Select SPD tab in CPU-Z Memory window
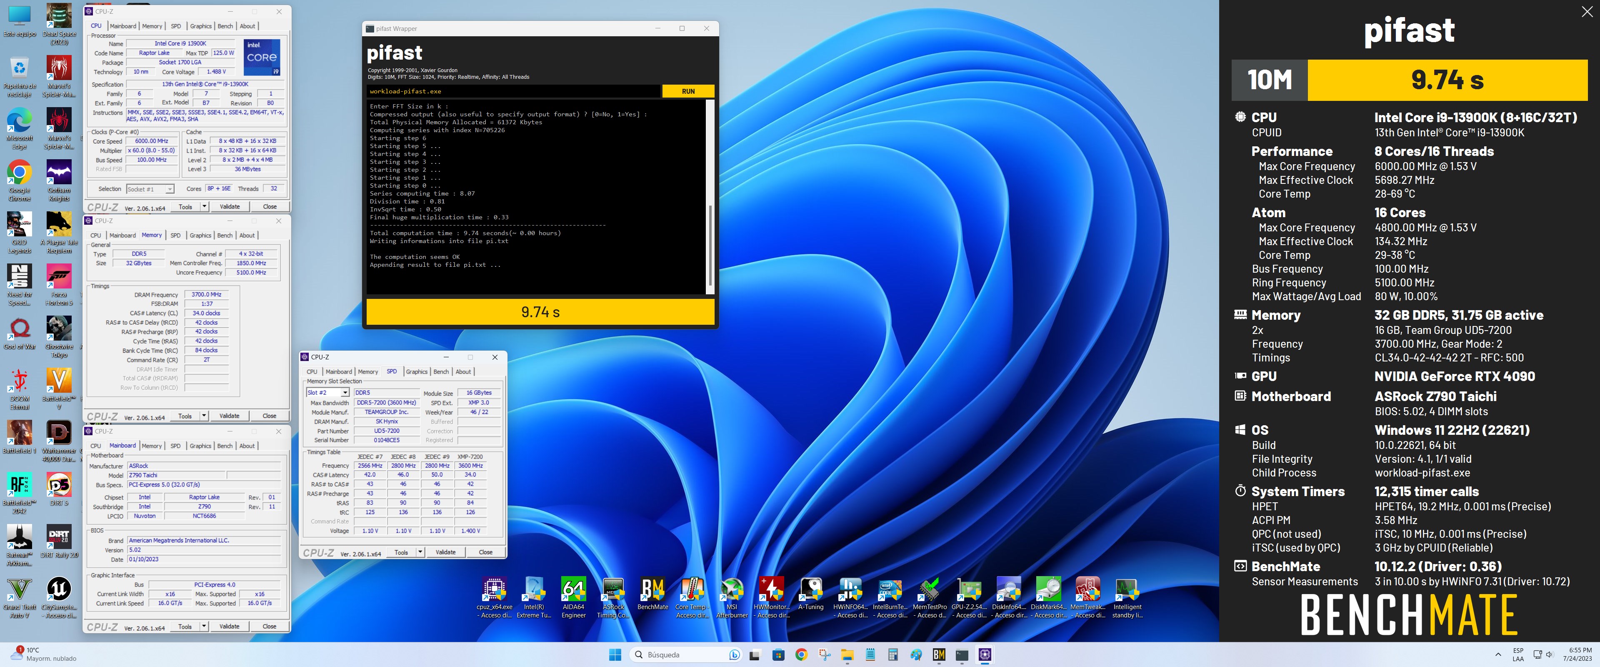1600x667 pixels. click(x=176, y=236)
